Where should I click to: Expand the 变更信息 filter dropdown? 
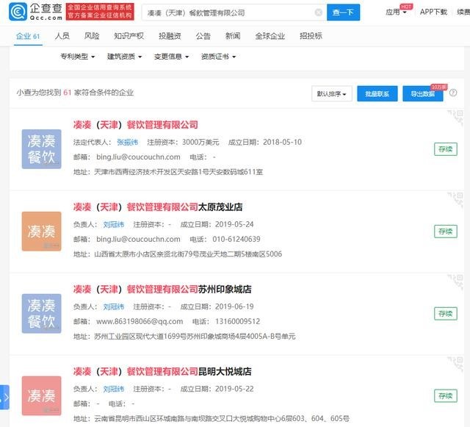(x=171, y=57)
